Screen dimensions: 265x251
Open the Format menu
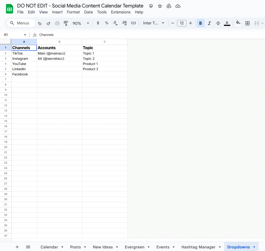[73, 12]
